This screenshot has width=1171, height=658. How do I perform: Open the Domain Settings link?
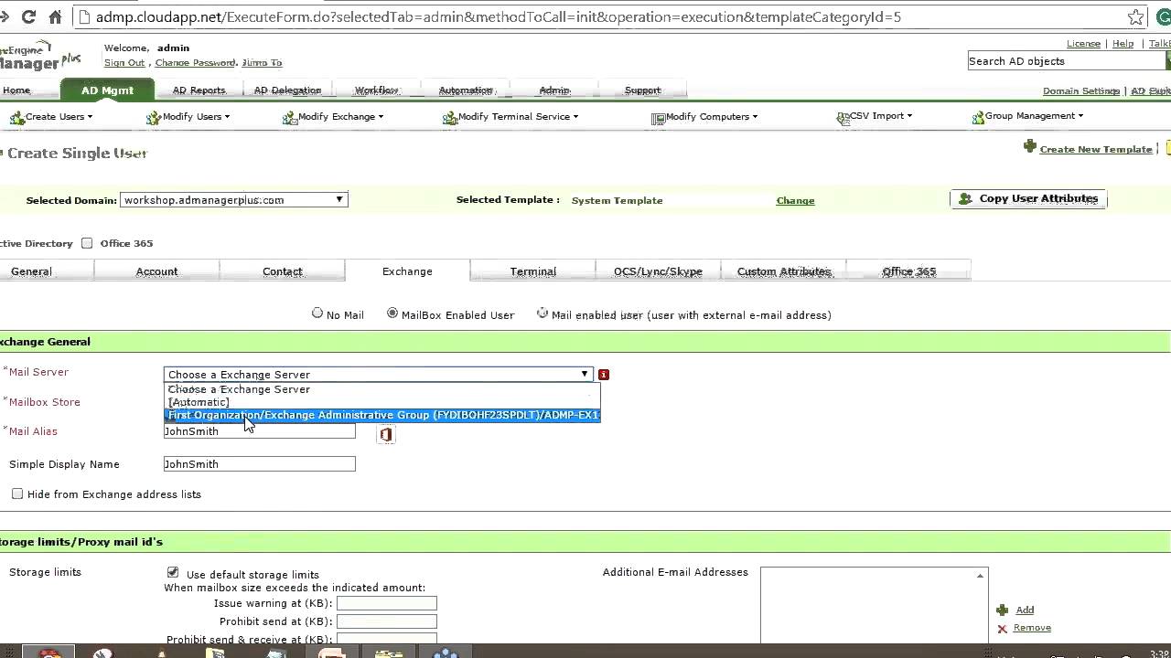tap(1081, 91)
